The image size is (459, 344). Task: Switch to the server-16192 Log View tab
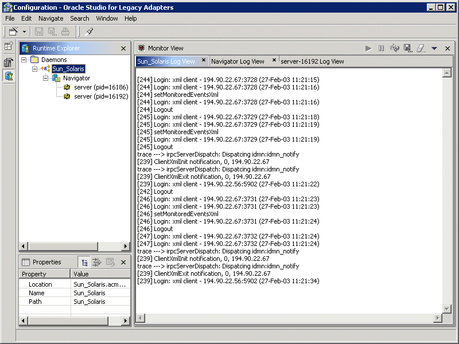[312, 61]
